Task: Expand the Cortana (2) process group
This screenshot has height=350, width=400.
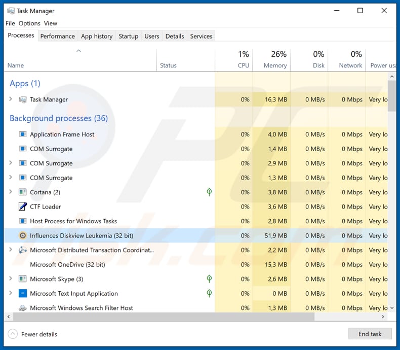Action: (x=11, y=192)
